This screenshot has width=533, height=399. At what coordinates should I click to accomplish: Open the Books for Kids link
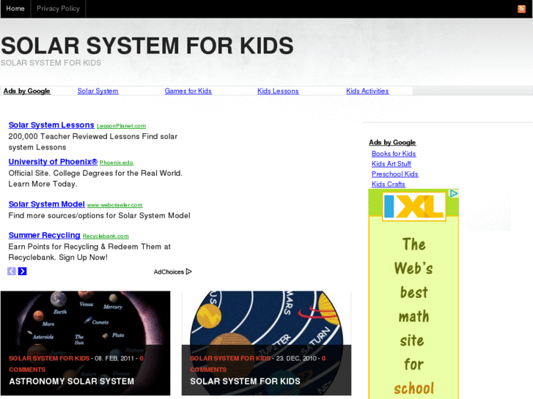tap(394, 154)
